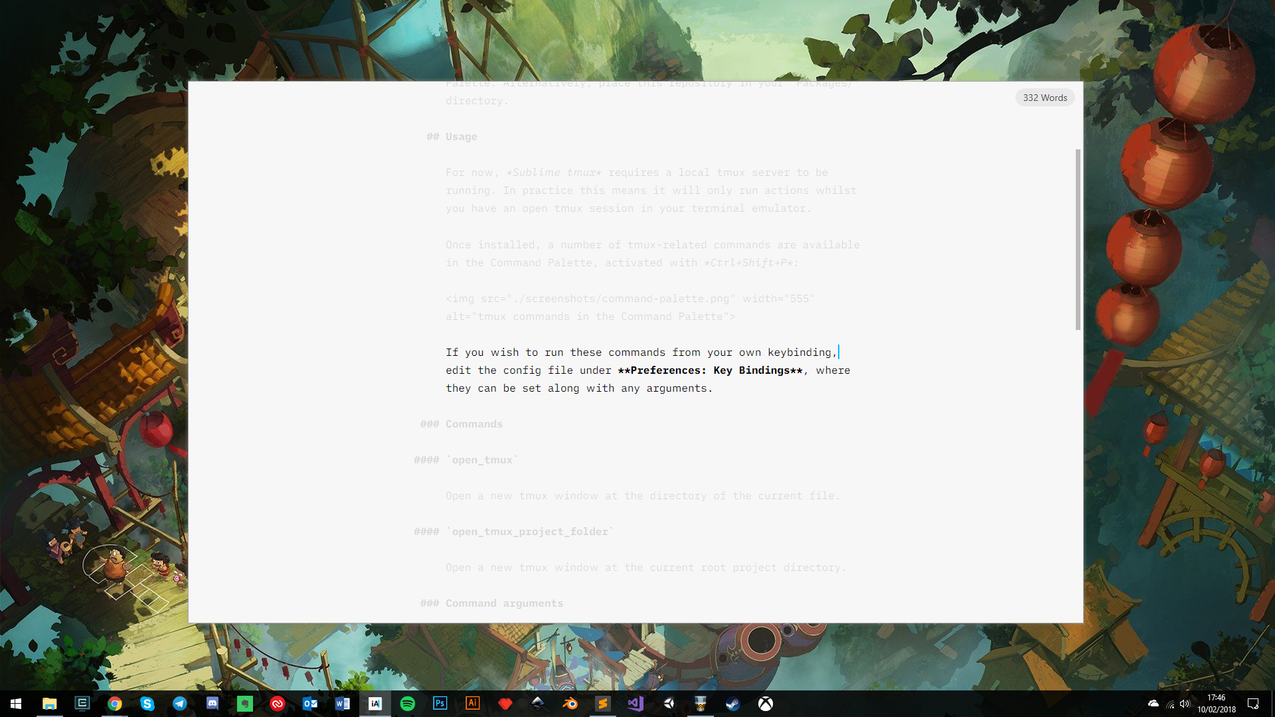Click the '## Usage' heading
Image resolution: width=1275 pixels, height=717 pixels.
(x=452, y=137)
